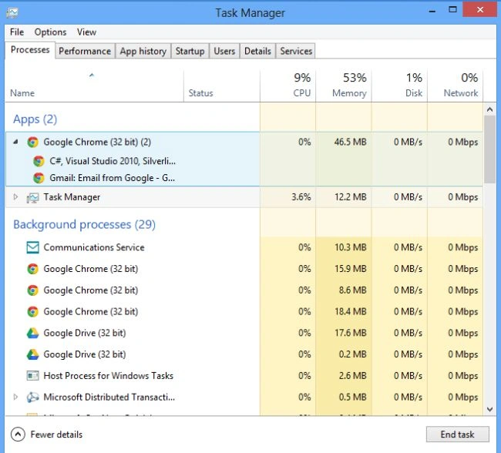Select the Communications Service process name
Viewport: 501px width, 453px height.
pos(94,247)
